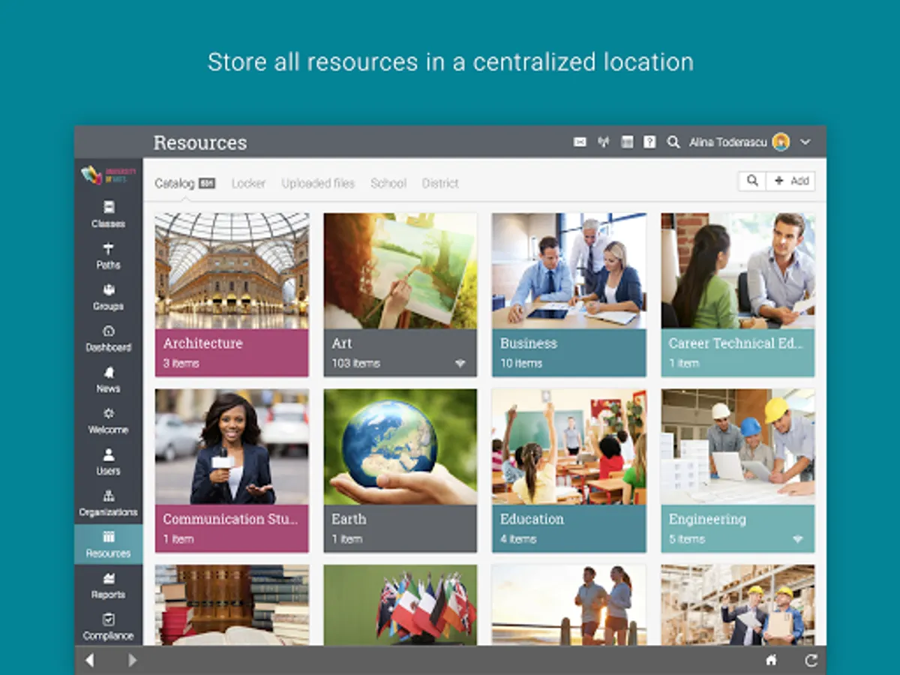Go to Dashboard in sidebar

coord(108,337)
